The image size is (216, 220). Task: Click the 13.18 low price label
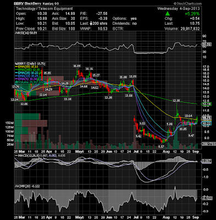tap(68, 99)
